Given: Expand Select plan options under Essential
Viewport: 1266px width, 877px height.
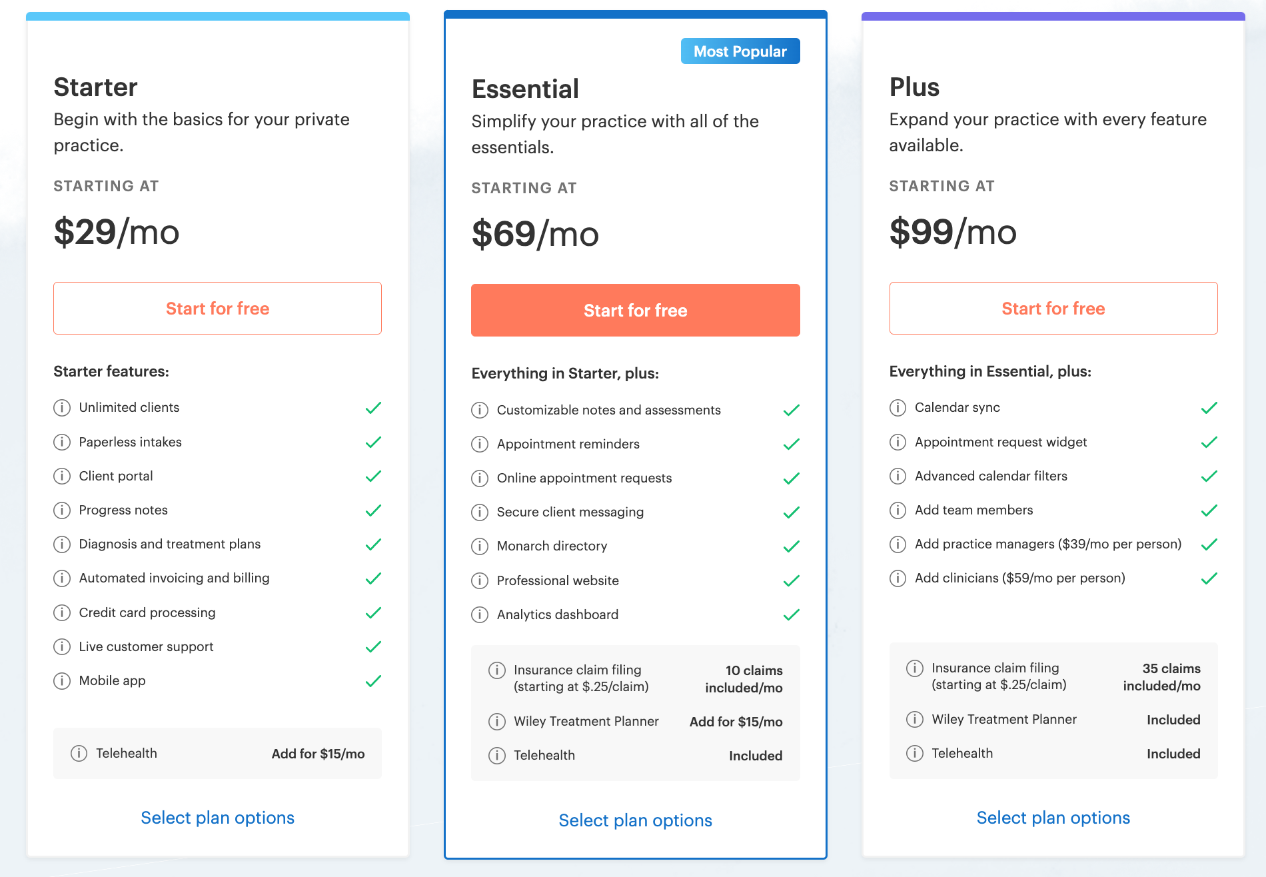Looking at the screenshot, I should [x=636, y=820].
